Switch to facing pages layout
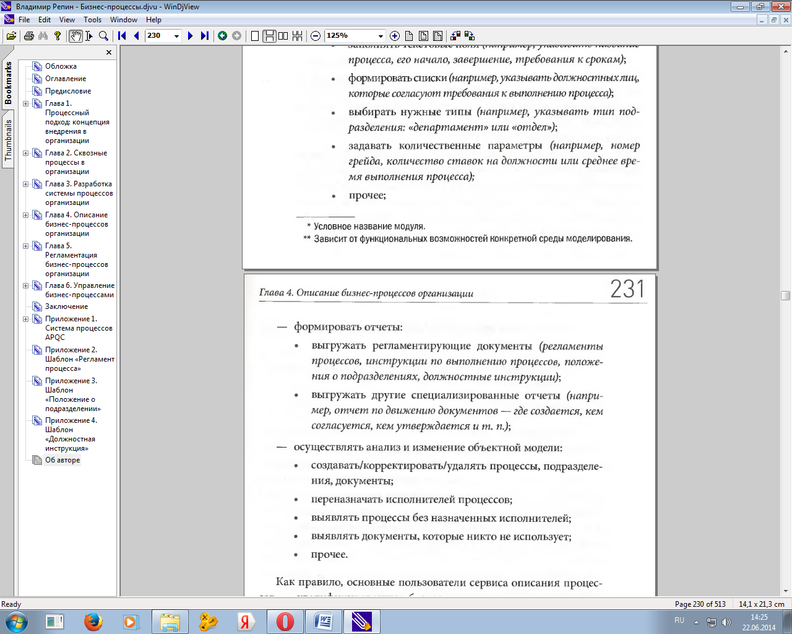 283,36
